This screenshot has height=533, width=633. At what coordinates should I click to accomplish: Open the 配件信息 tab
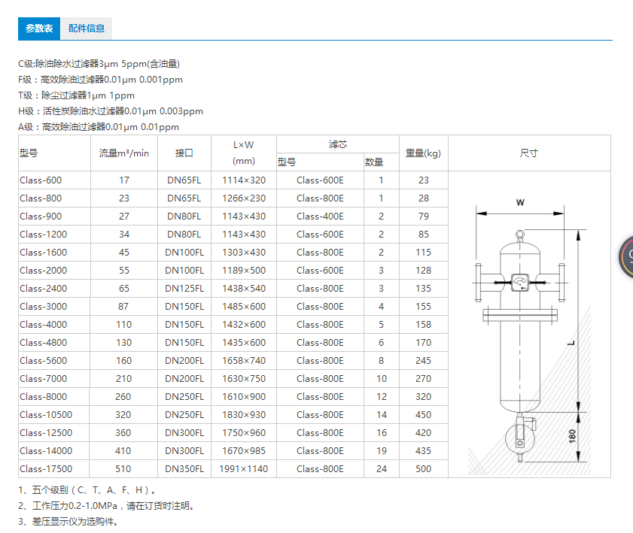pos(87,29)
